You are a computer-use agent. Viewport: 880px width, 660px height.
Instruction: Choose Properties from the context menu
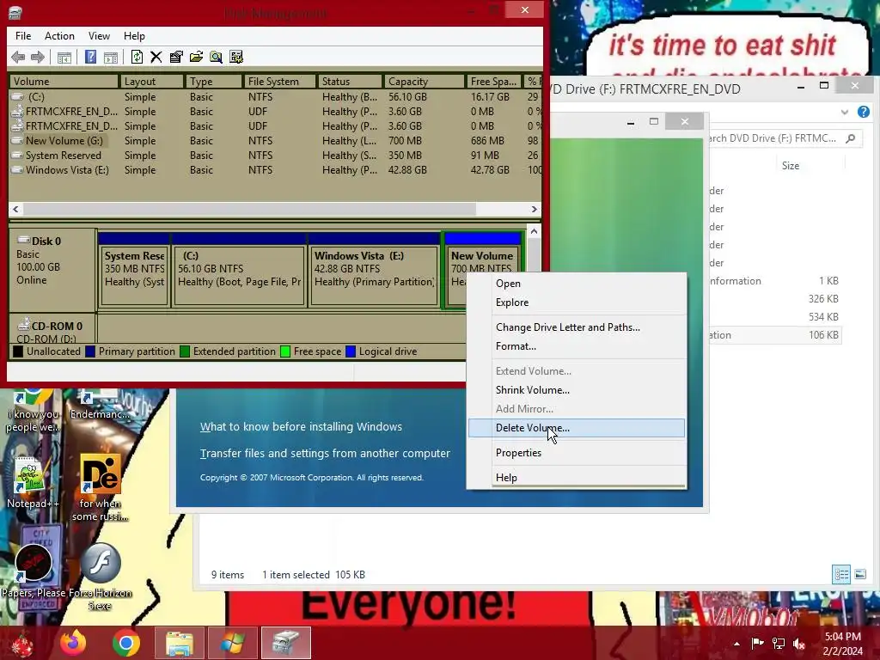577,453
